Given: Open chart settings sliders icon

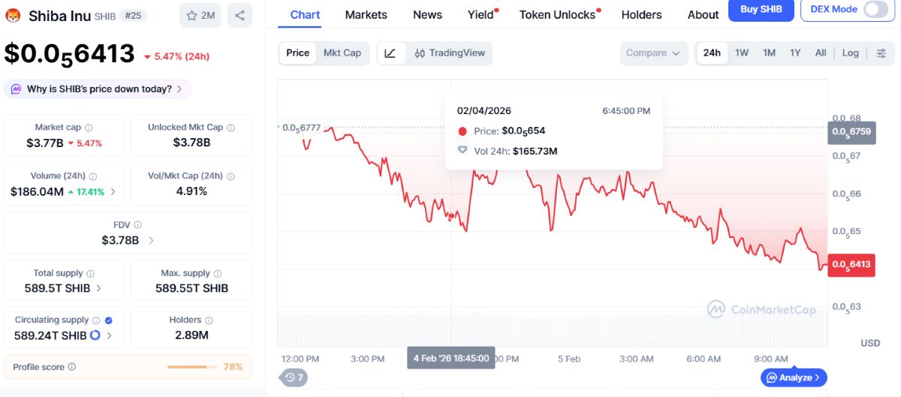Looking at the screenshot, I should (881, 53).
